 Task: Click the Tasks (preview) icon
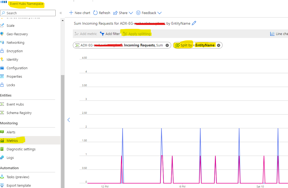tap(2, 177)
